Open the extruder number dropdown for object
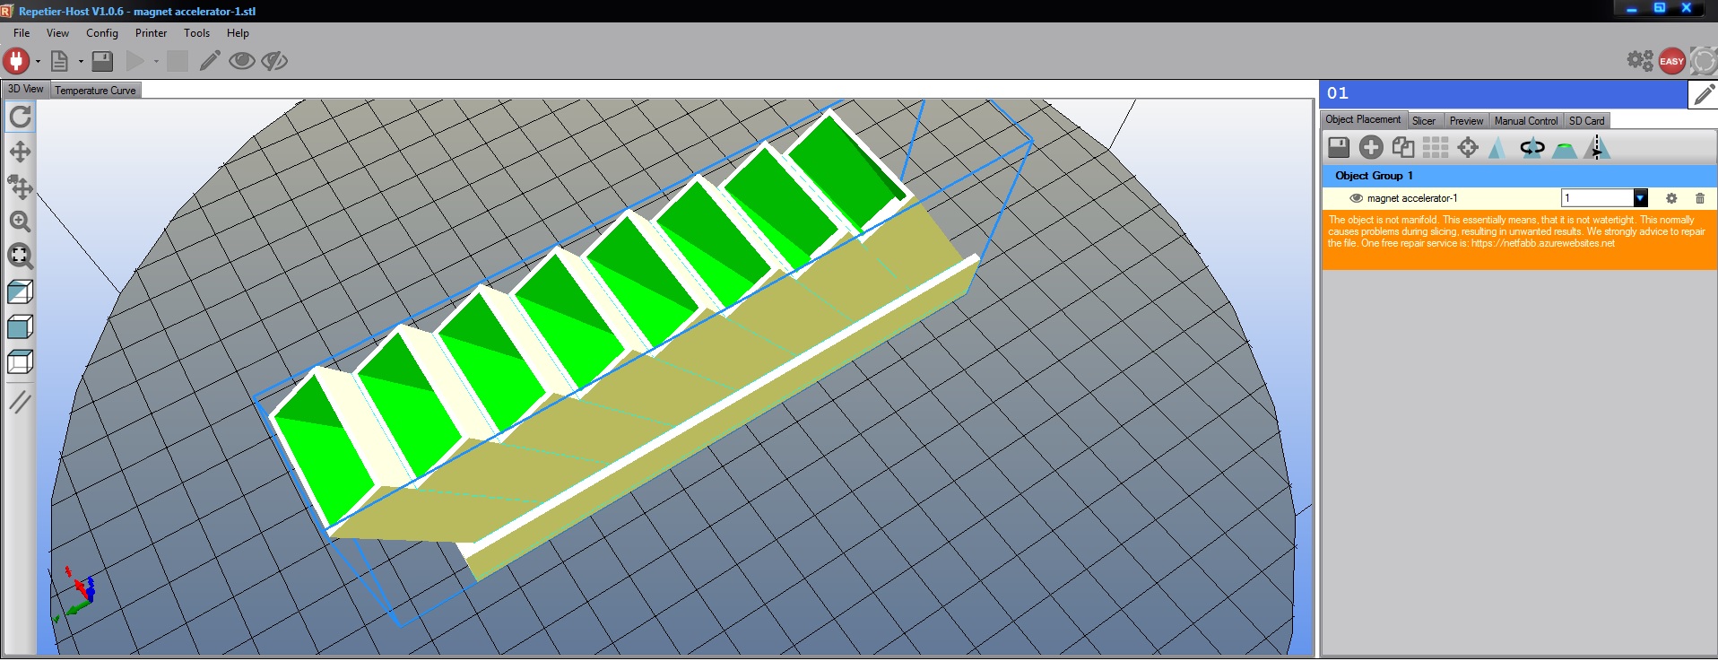Screen dimensions: 1718x661 pos(1639,198)
